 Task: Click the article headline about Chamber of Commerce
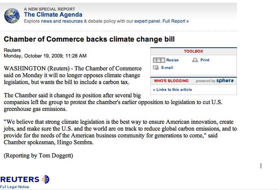tap(89, 39)
